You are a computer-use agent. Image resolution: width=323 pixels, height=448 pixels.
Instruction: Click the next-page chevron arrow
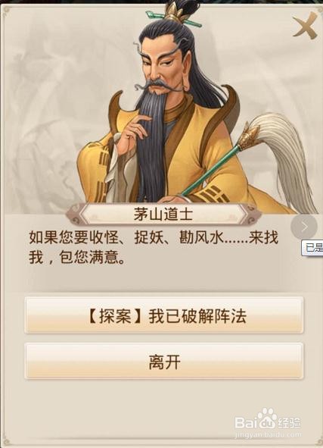(x=304, y=227)
